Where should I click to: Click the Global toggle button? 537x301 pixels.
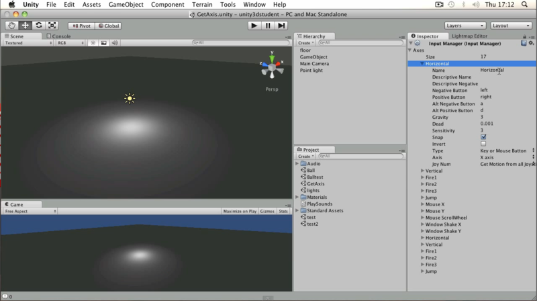[x=109, y=26]
